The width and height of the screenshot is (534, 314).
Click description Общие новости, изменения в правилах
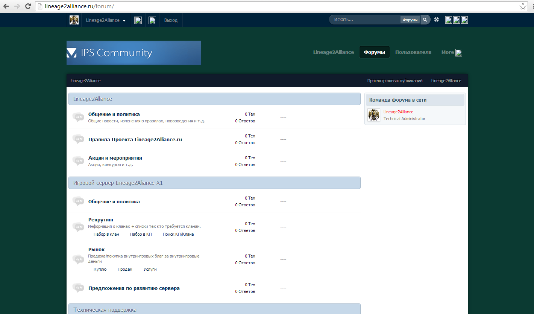point(147,121)
